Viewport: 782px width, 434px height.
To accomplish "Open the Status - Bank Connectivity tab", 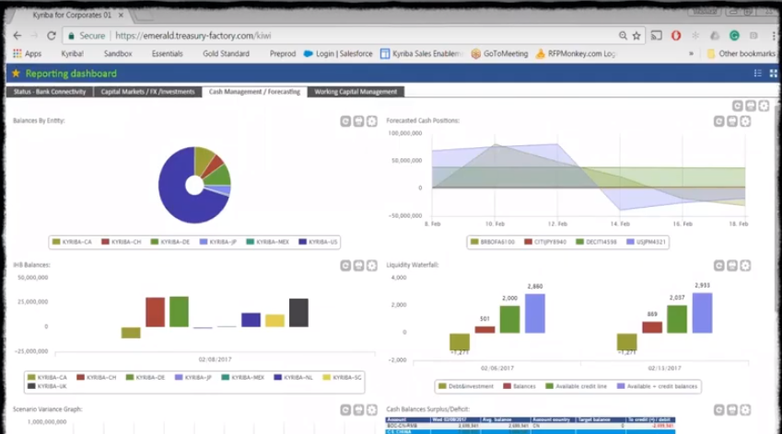I will coord(50,92).
